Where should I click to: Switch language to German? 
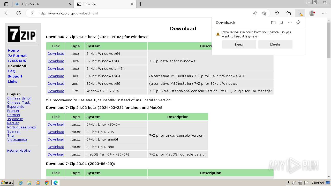pyautogui.click(x=13, y=115)
